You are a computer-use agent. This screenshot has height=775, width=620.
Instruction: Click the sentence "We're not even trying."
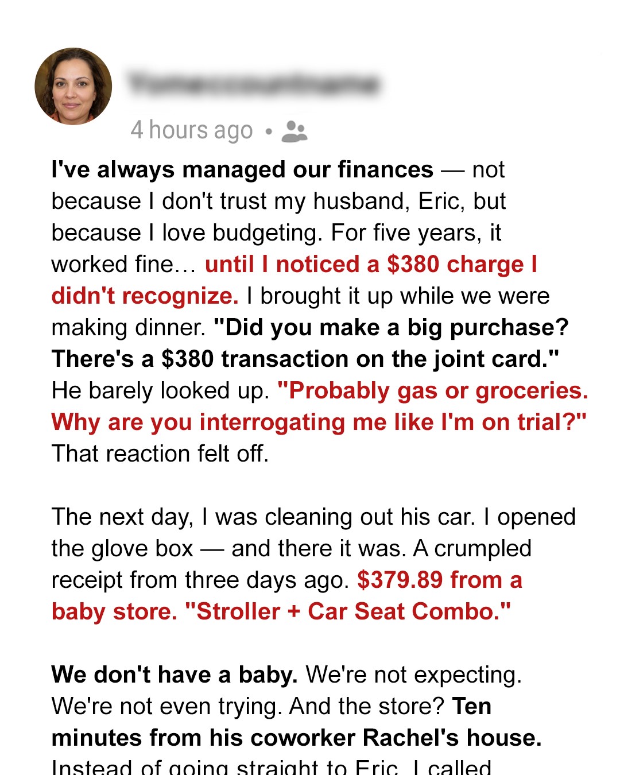coord(167,707)
